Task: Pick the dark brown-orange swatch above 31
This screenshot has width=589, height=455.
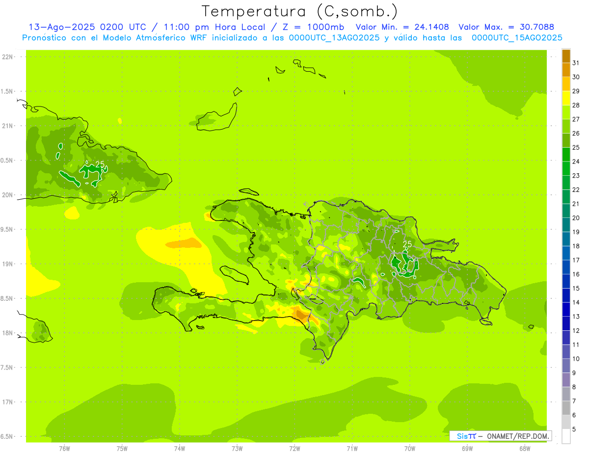Action: point(566,56)
